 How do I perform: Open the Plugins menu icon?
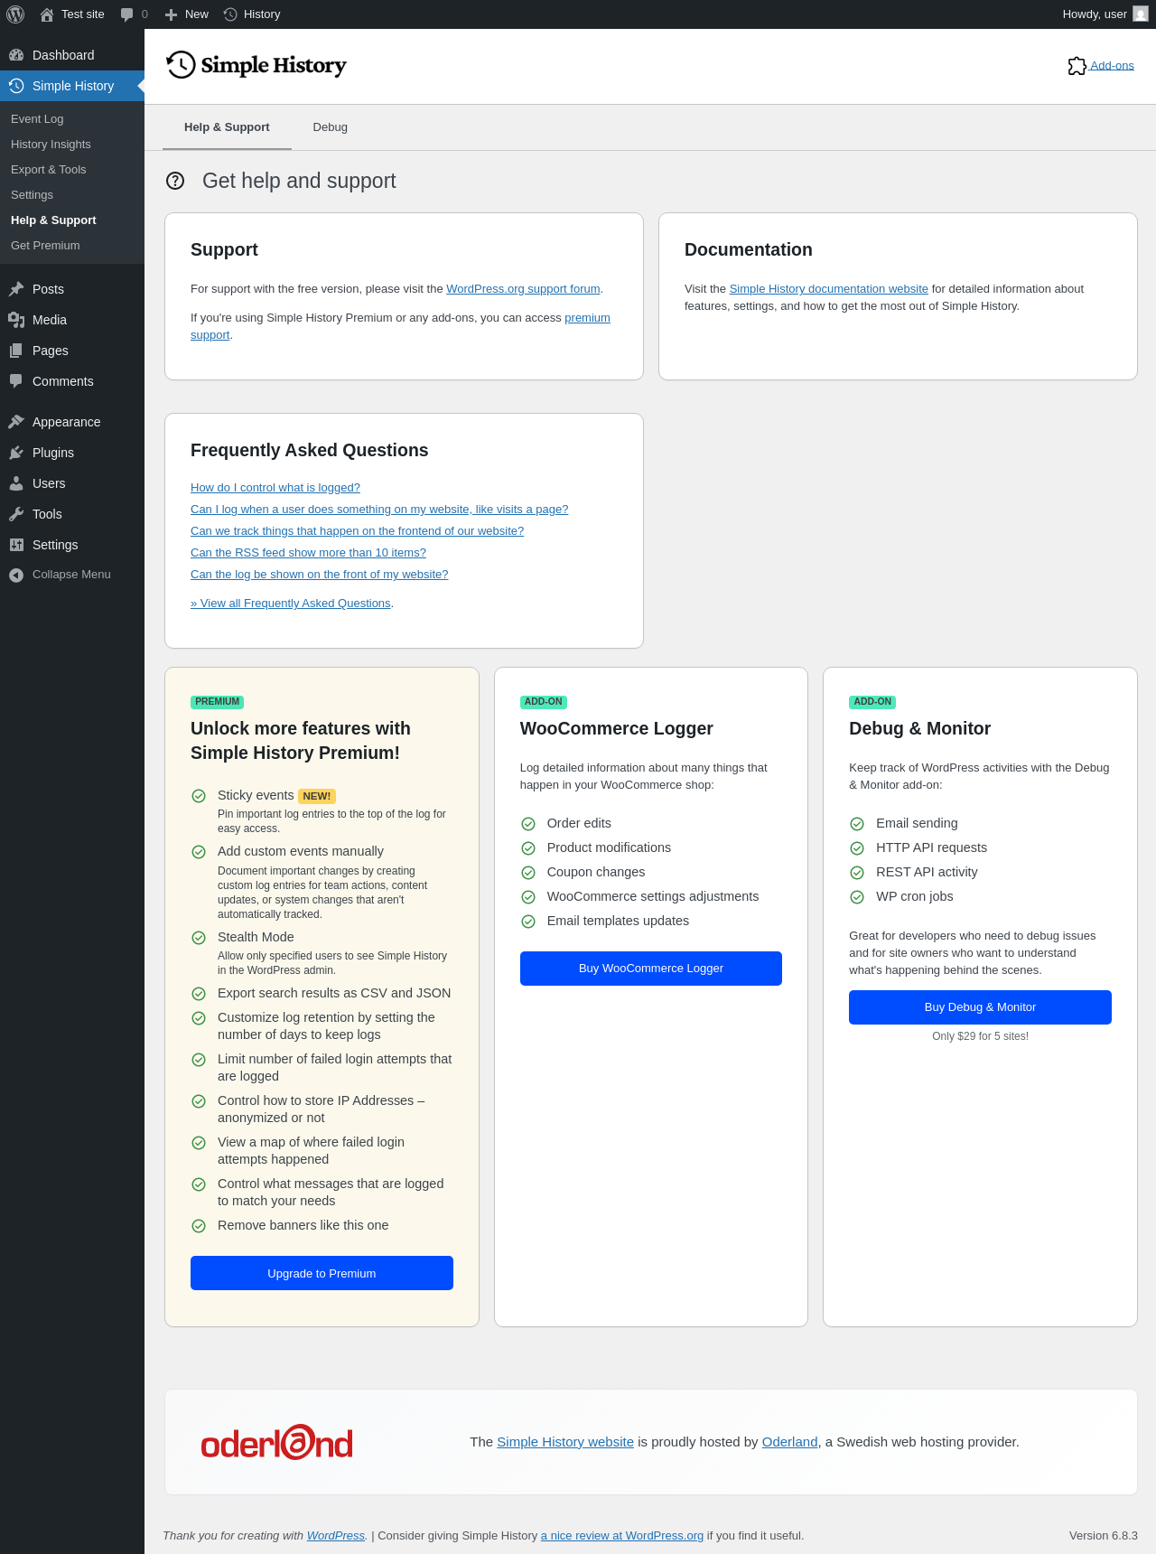(x=16, y=453)
